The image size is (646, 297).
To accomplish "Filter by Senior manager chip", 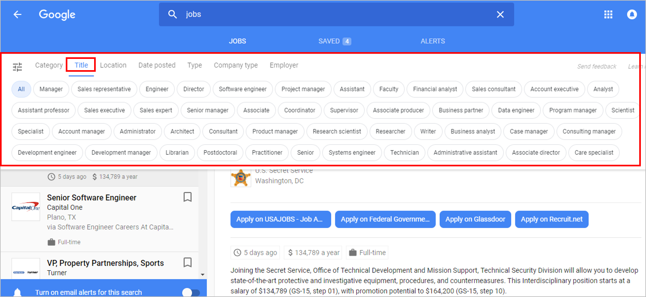I will 208,110.
